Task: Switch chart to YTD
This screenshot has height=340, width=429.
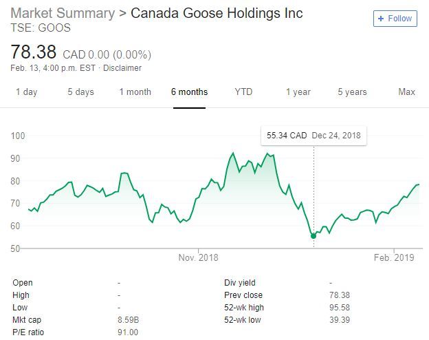Action: (x=243, y=92)
